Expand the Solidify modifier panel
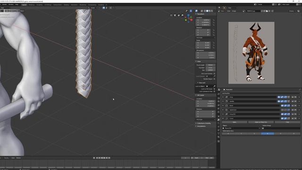302x170 pixels. coord(223,101)
